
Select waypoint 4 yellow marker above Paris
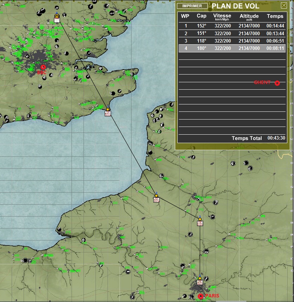pos(200,278)
